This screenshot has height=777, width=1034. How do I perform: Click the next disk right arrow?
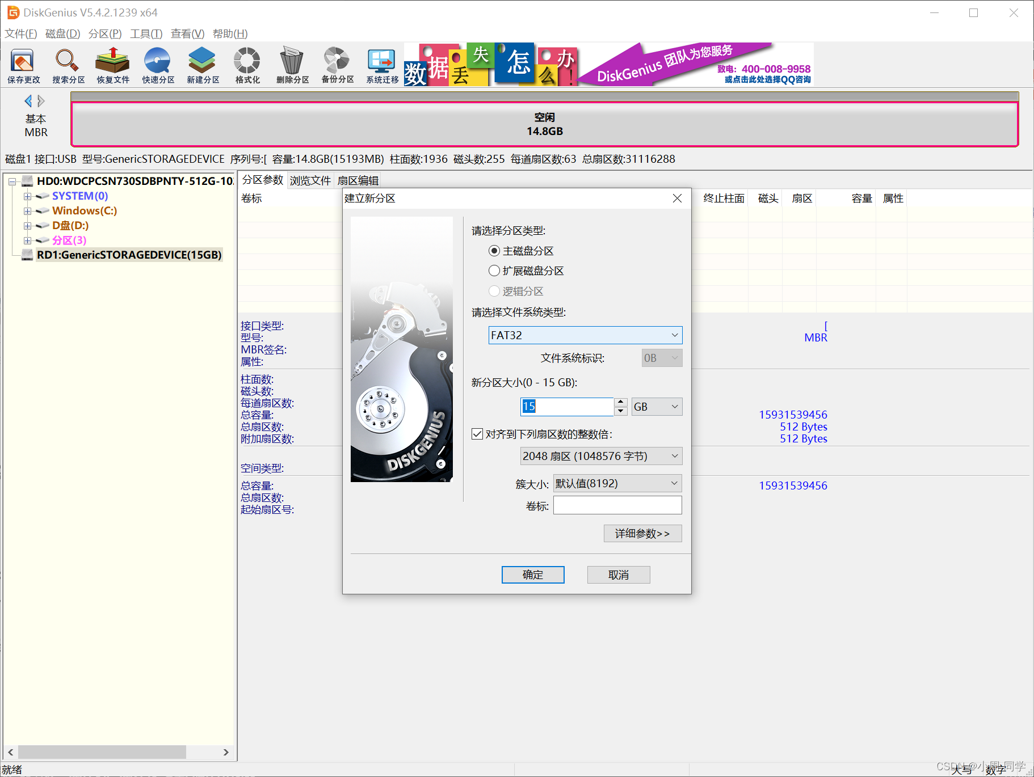pos(41,101)
